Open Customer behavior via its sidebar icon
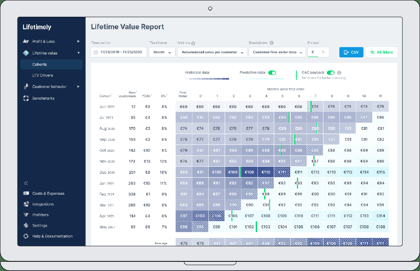Screen dimensions: 420x271 tap(26, 86)
